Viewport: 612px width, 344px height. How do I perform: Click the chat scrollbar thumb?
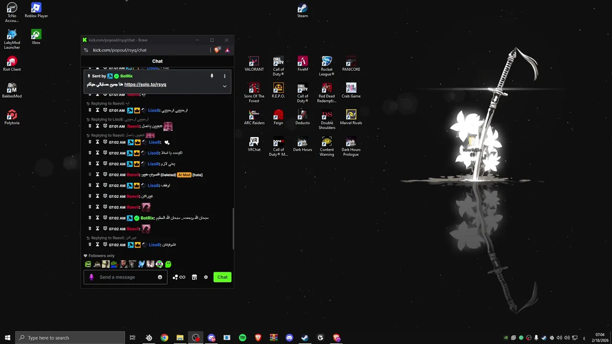233,228
